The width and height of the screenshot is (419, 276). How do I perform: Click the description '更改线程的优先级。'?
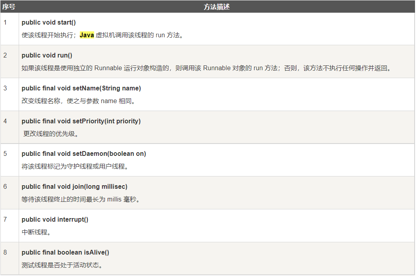(51, 134)
